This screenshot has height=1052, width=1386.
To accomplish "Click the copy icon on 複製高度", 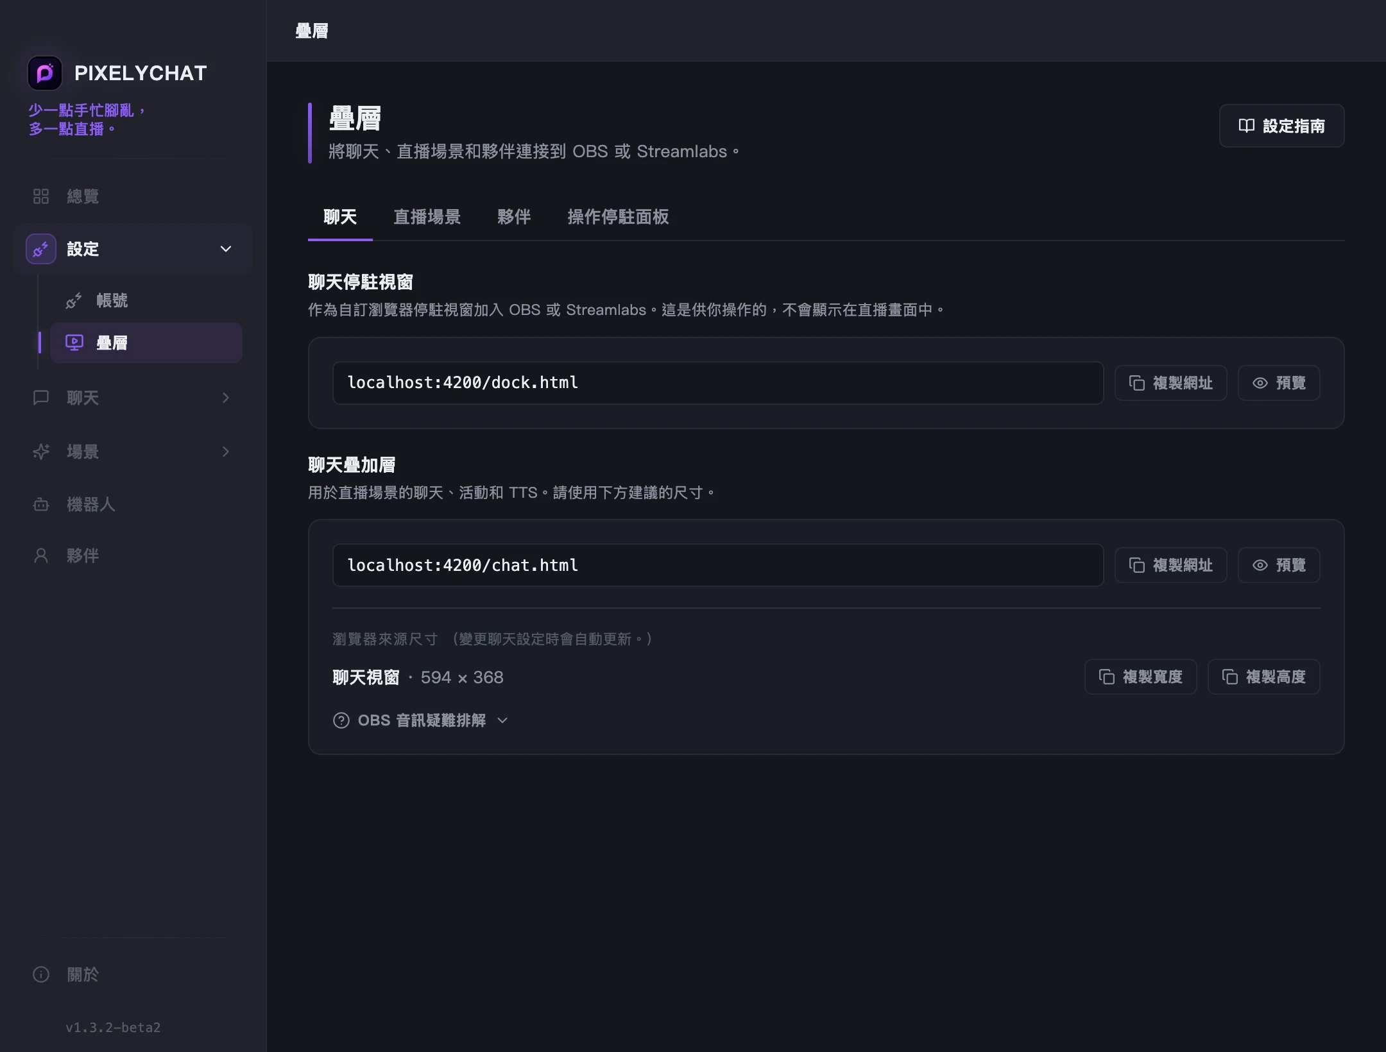I will point(1230,677).
